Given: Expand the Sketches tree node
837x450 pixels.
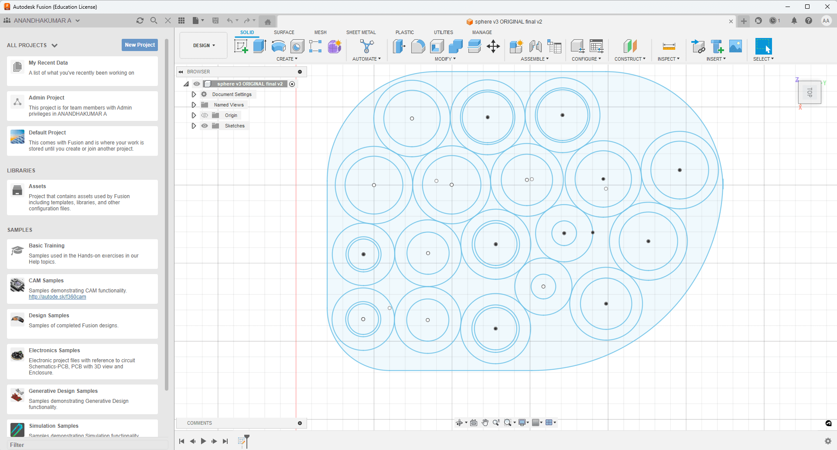Looking at the screenshot, I should click(x=194, y=126).
